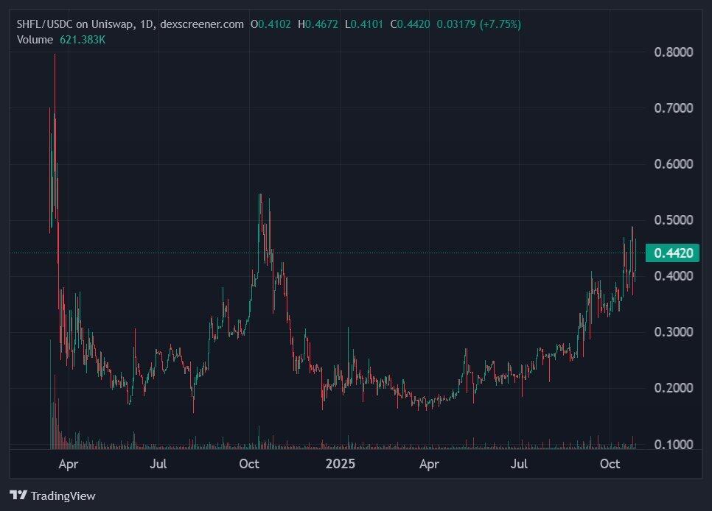Select the rightmost Oct time axis label
This screenshot has width=712, height=511.
(610, 464)
